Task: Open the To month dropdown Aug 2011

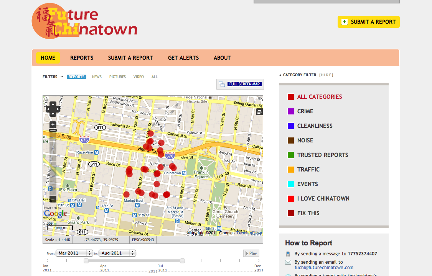Action: point(117,253)
